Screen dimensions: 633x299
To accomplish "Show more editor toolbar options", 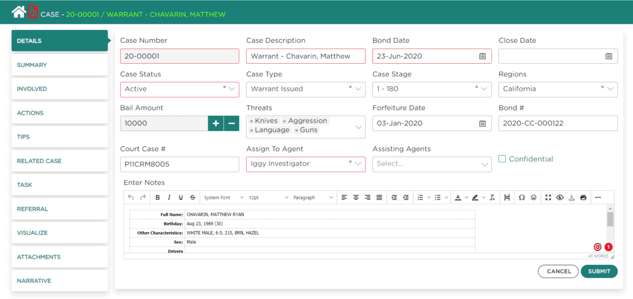I will (598, 197).
